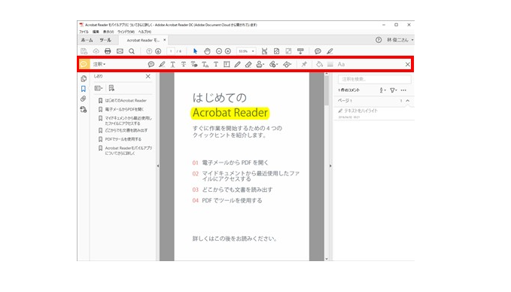Activate the Hand pan tool

tap(207, 51)
